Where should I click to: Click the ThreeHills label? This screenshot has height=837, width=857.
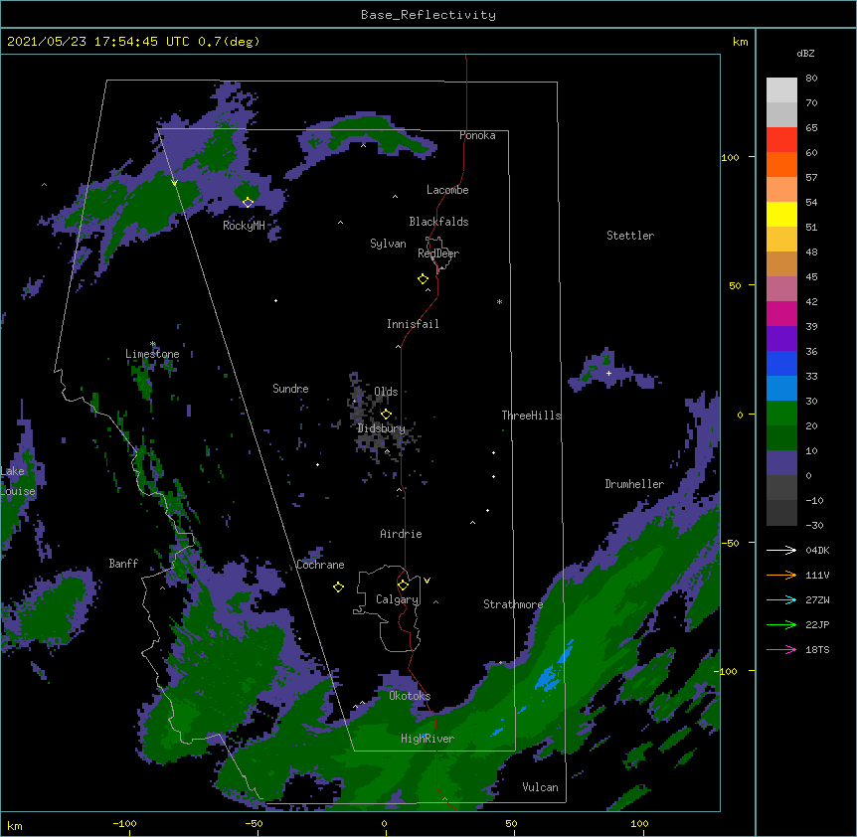(x=531, y=416)
